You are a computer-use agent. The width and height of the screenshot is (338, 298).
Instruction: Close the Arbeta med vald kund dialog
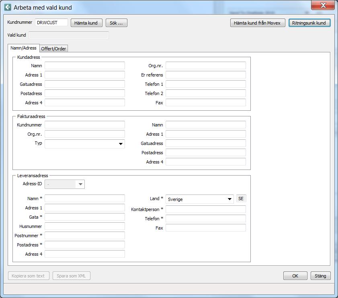pyautogui.click(x=323, y=5)
